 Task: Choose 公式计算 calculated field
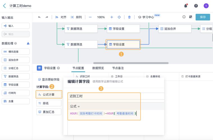point(49,95)
